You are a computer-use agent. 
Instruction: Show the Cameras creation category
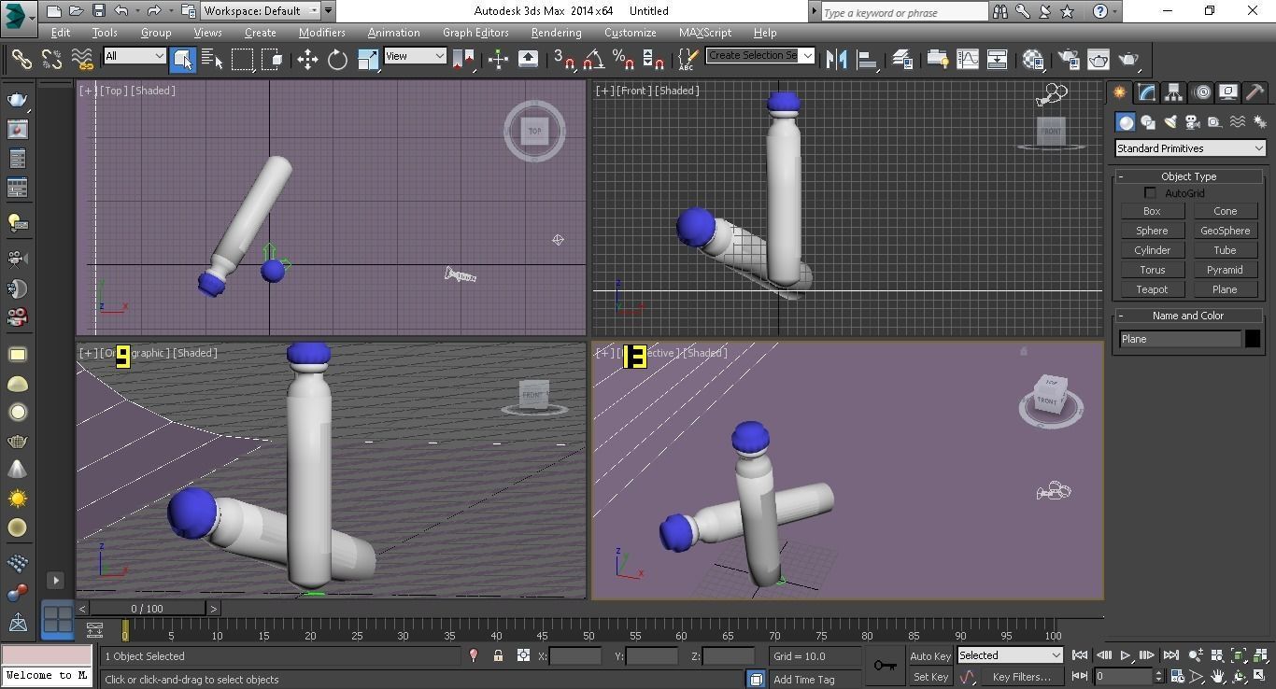point(1192,122)
